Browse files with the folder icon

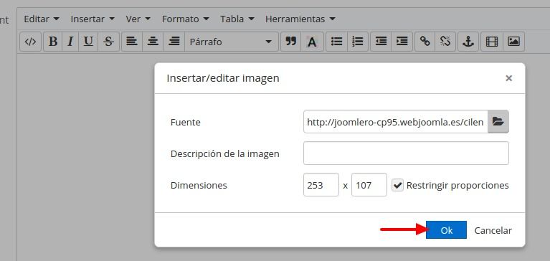tap(498, 121)
